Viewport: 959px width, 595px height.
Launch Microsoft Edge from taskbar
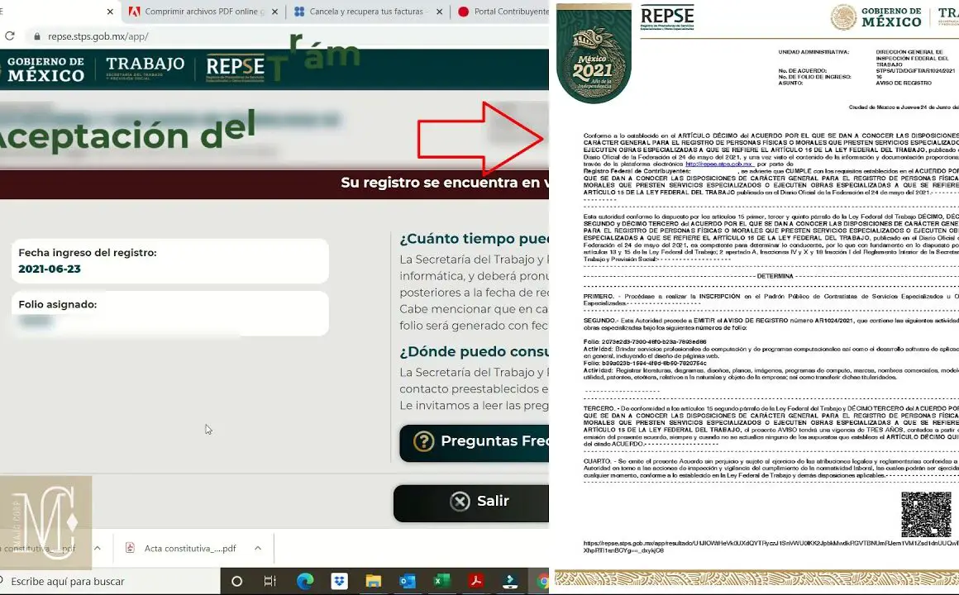coord(304,581)
